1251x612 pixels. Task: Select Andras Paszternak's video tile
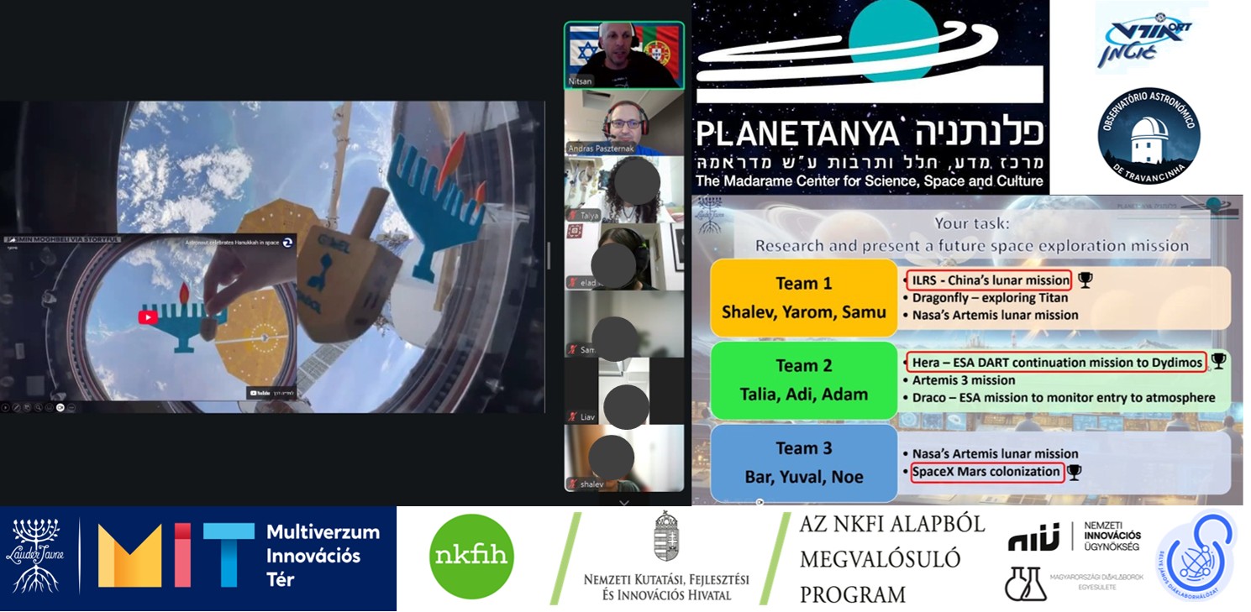pos(623,123)
